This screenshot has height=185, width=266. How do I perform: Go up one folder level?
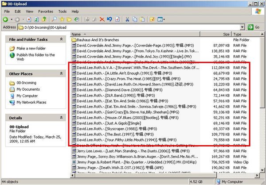click(x=44, y=19)
